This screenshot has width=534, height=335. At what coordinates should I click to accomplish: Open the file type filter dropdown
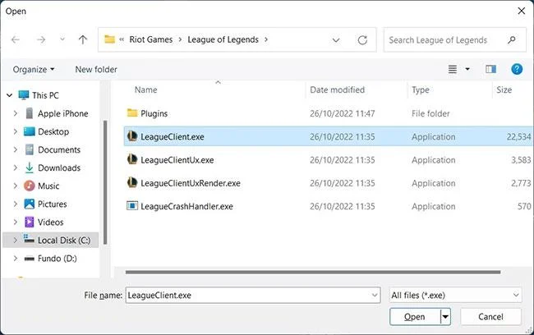tap(455, 295)
